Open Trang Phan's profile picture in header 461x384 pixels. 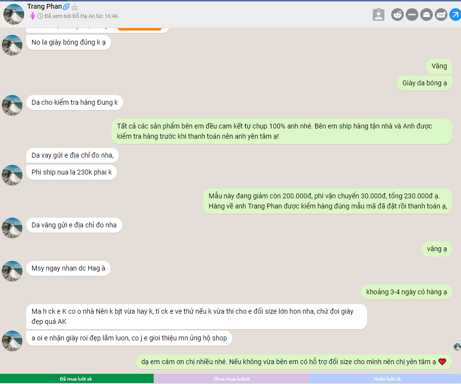[14, 14]
